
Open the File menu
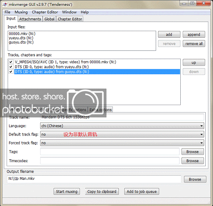[x=7, y=12]
